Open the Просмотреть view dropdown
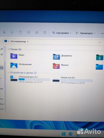This screenshot has width=104, height=138. pyautogui.click(x=86, y=33)
